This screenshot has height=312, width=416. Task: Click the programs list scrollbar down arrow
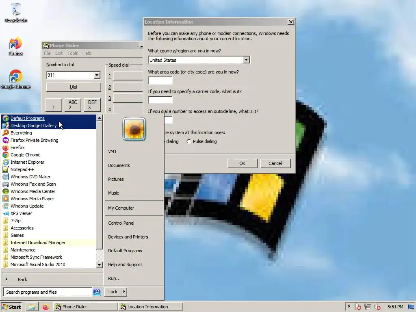[99, 265]
